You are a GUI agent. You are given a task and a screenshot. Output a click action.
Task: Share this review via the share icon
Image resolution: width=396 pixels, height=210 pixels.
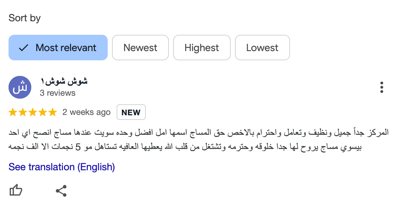61,190
